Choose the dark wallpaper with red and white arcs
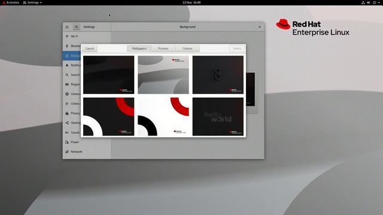Viewport: 383px width, 215px height. tap(108, 116)
